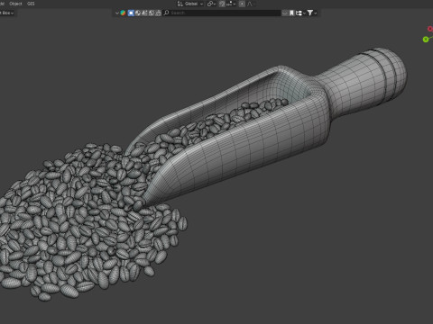The width and height of the screenshot is (433, 324).
Task: Toggle snapping magnet icon
Action: pos(222,4)
